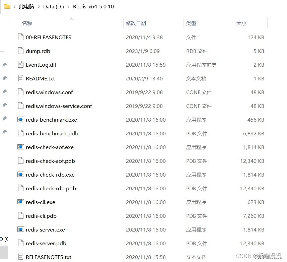The image size is (287, 262).
Task: Click the RDB 文件 type cell
Action: pos(197,51)
